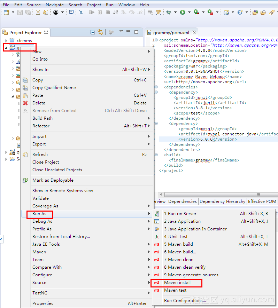
Task: Select Copy in the context menu
Action: [87, 80]
